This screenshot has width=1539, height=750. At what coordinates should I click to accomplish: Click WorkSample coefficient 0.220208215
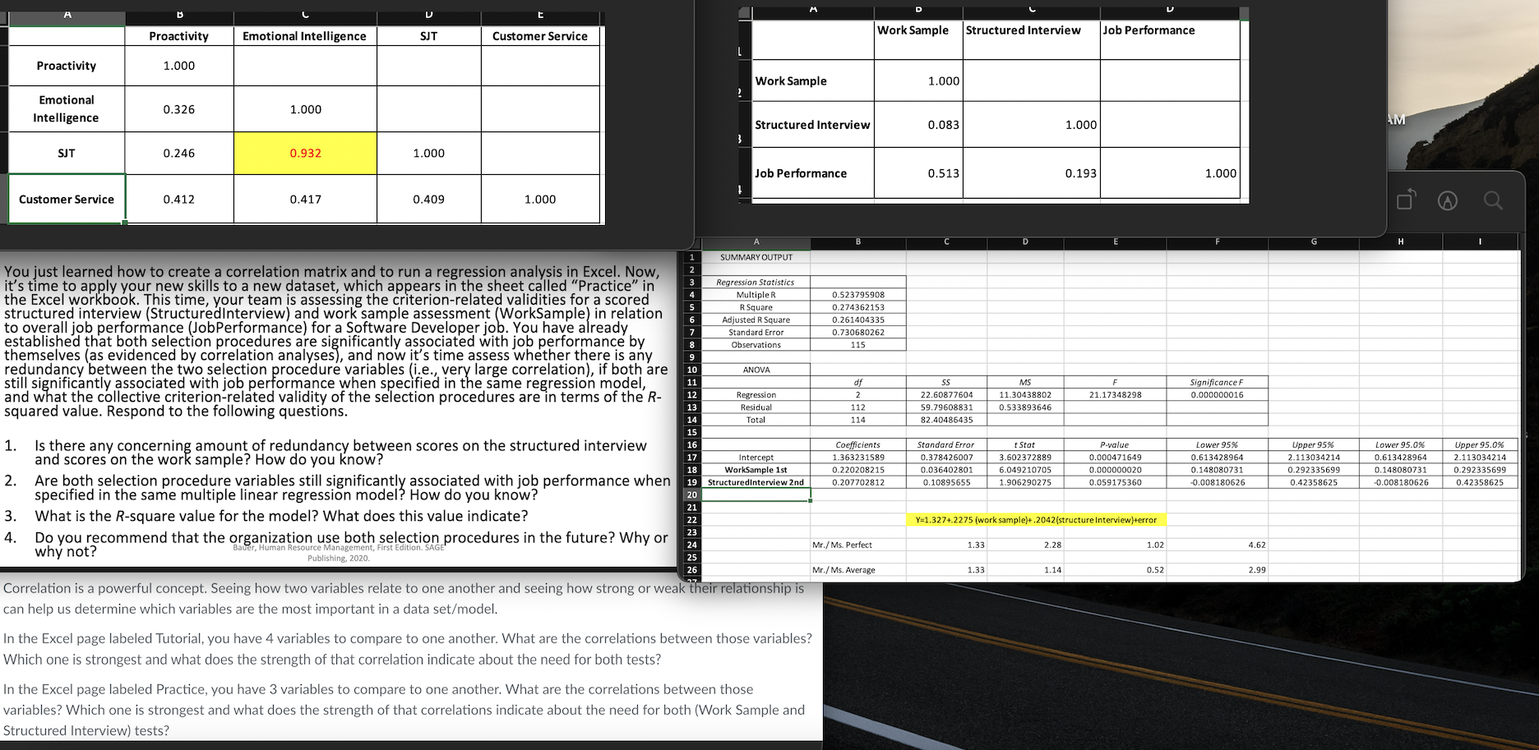858,470
